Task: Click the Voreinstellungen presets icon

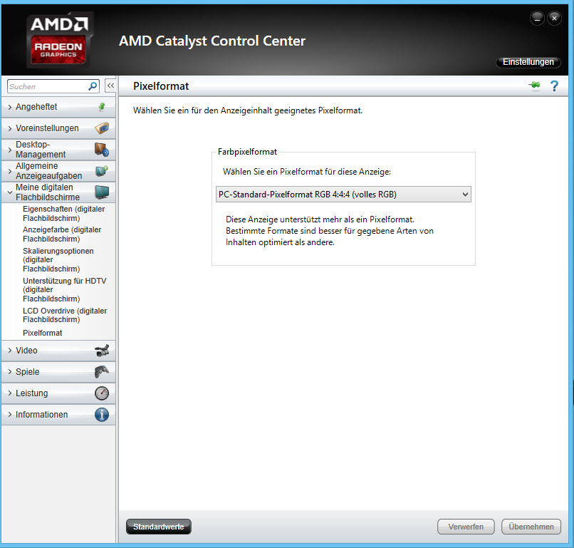Action: (x=102, y=128)
